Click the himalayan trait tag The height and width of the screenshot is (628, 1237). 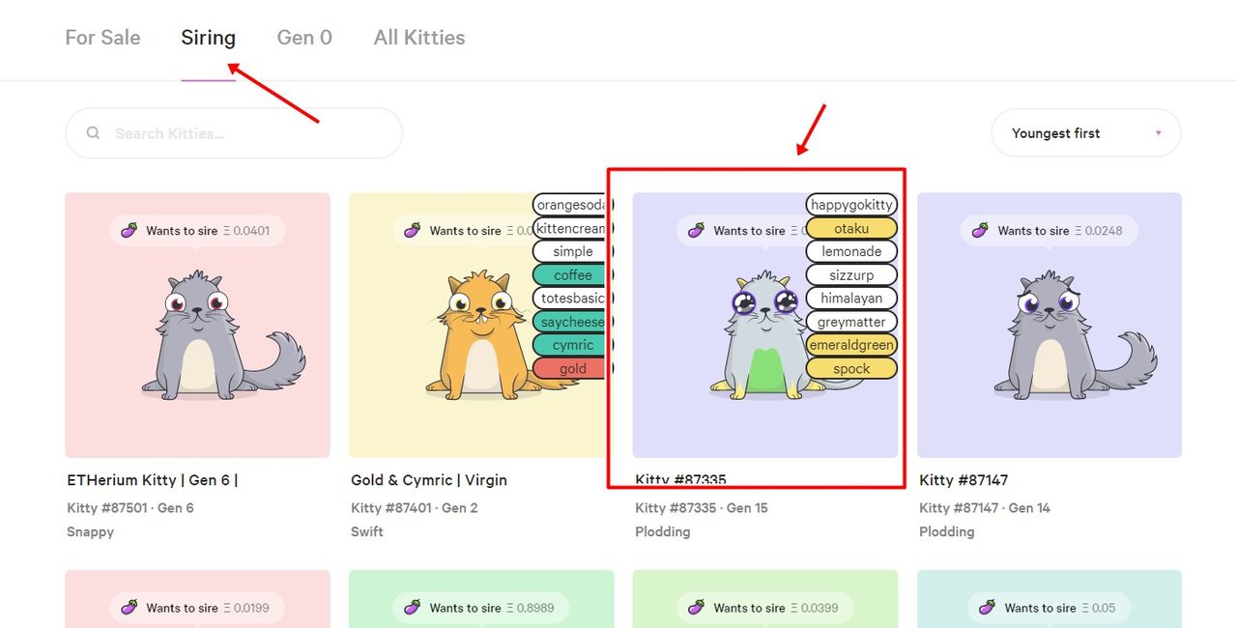[x=851, y=299]
